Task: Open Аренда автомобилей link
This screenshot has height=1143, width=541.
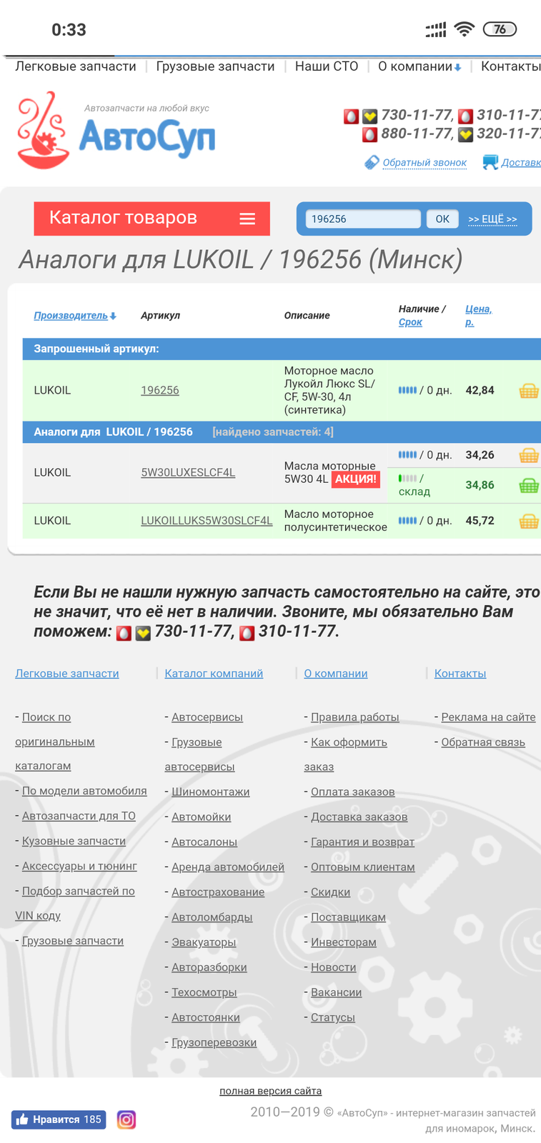Action: click(228, 867)
